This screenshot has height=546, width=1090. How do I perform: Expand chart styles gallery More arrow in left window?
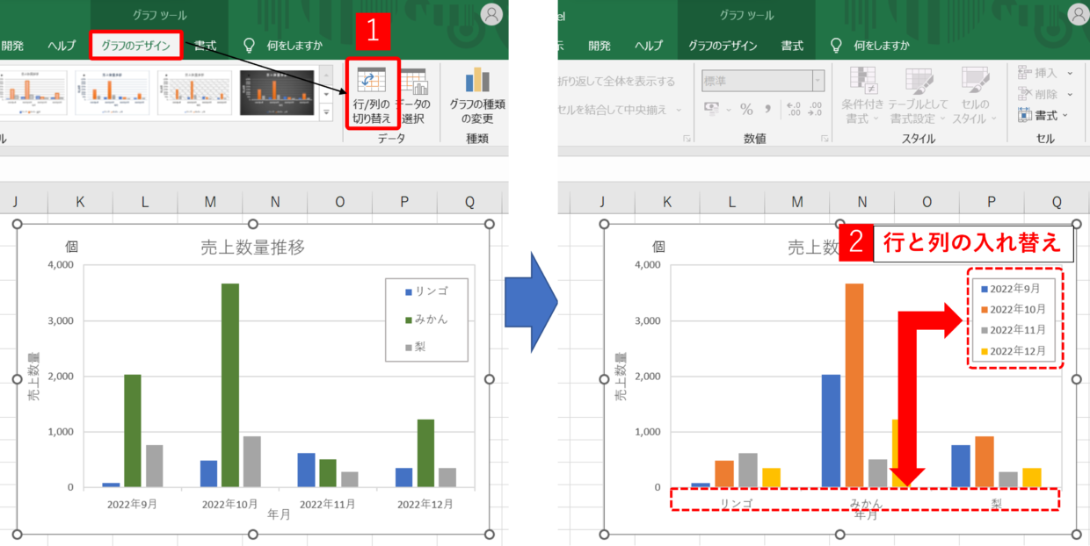[x=326, y=112]
